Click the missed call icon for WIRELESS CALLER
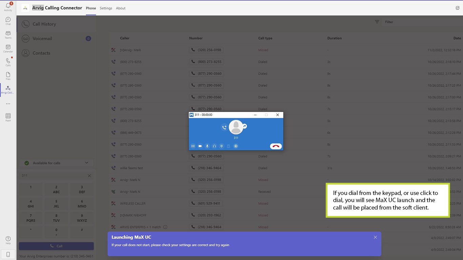Viewport: 463px width, 260px height. [114, 203]
